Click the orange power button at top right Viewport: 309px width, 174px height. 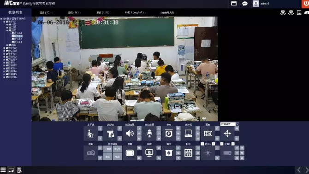click(x=305, y=4)
